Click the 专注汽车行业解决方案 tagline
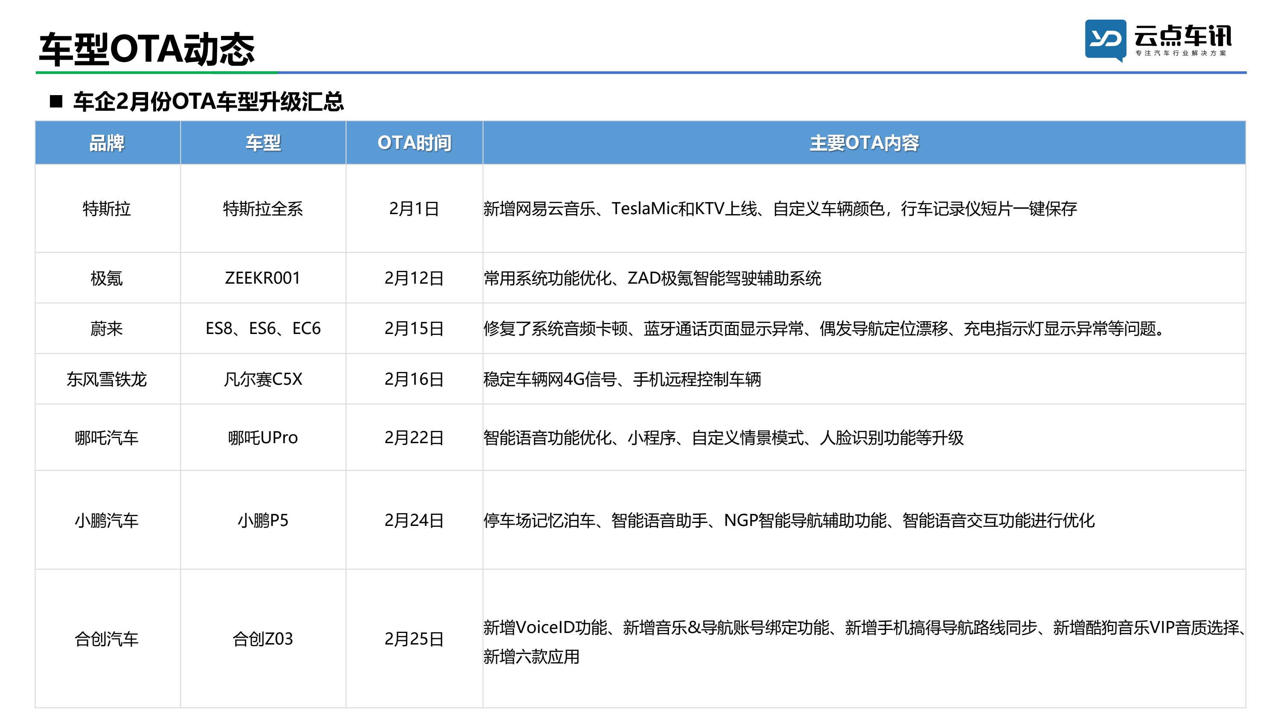The height and width of the screenshot is (720, 1281). point(1181,53)
